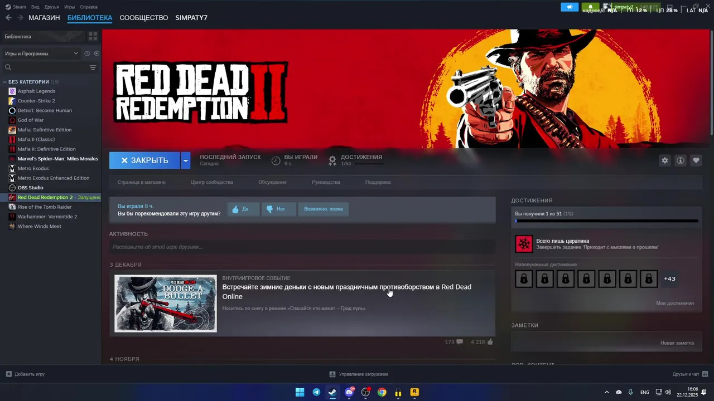Select OBS Studio in library list
714x401 pixels.
pos(30,188)
